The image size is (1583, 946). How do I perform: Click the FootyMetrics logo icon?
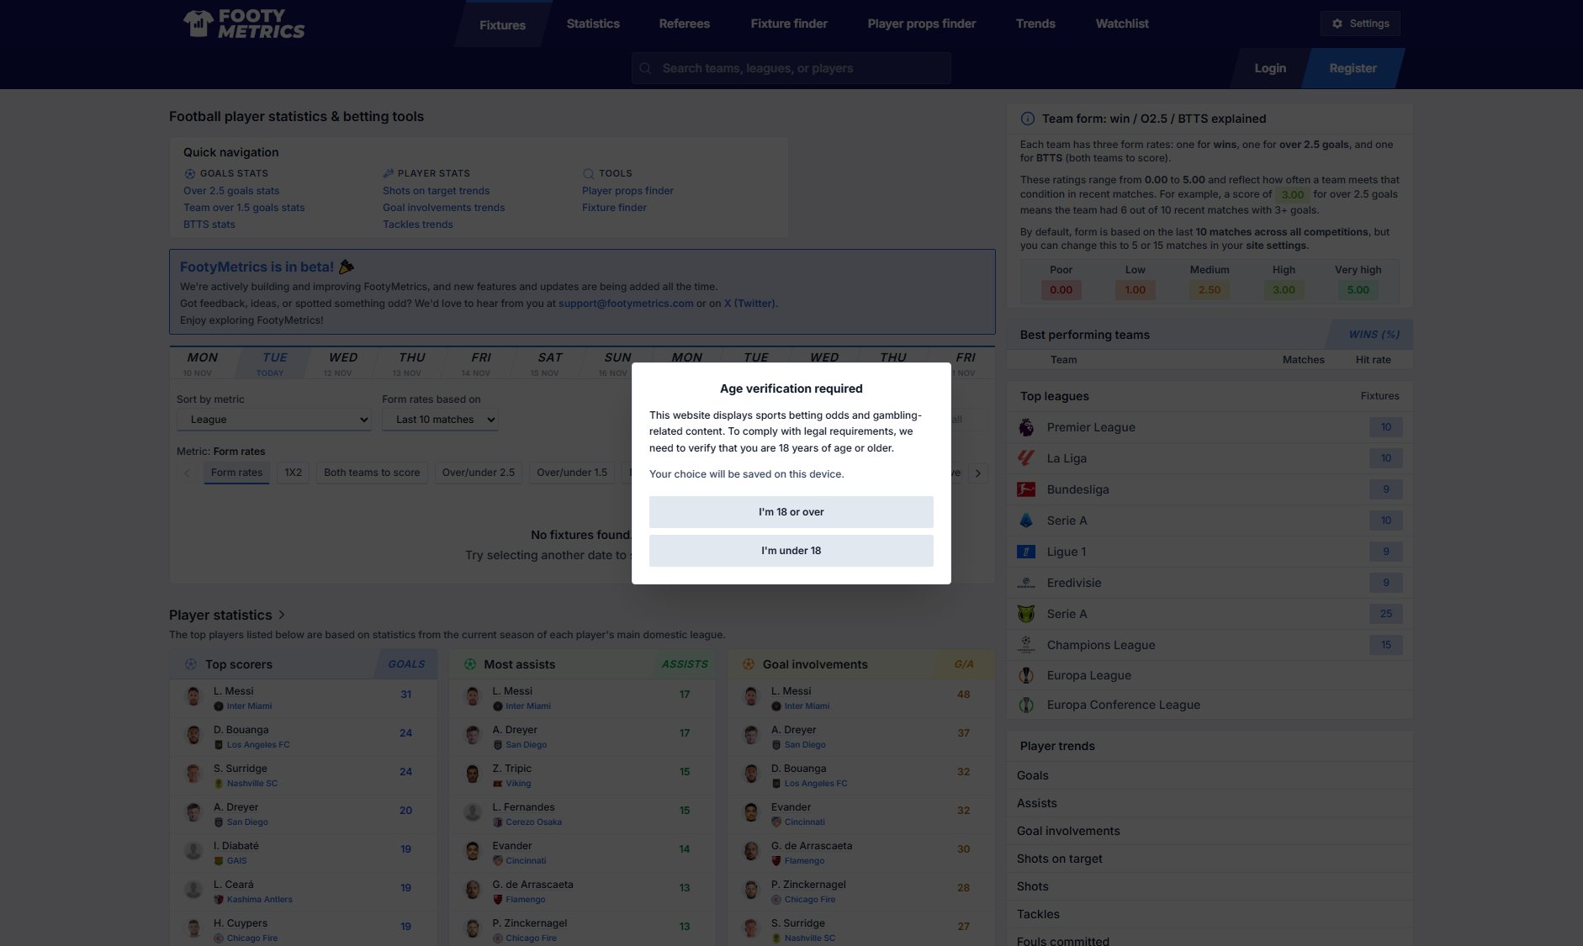[x=199, y=23]
